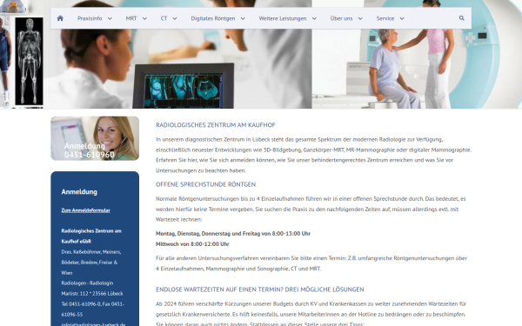
Task: Click the Anmeldung 0451-610960 banner image
Action: [x=95, y=138]
